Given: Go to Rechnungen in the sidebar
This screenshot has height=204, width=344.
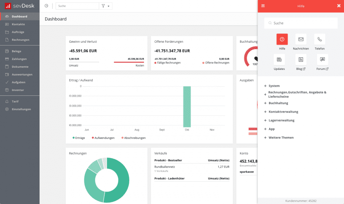Looking at the screenshot, I should click(20, 40).
